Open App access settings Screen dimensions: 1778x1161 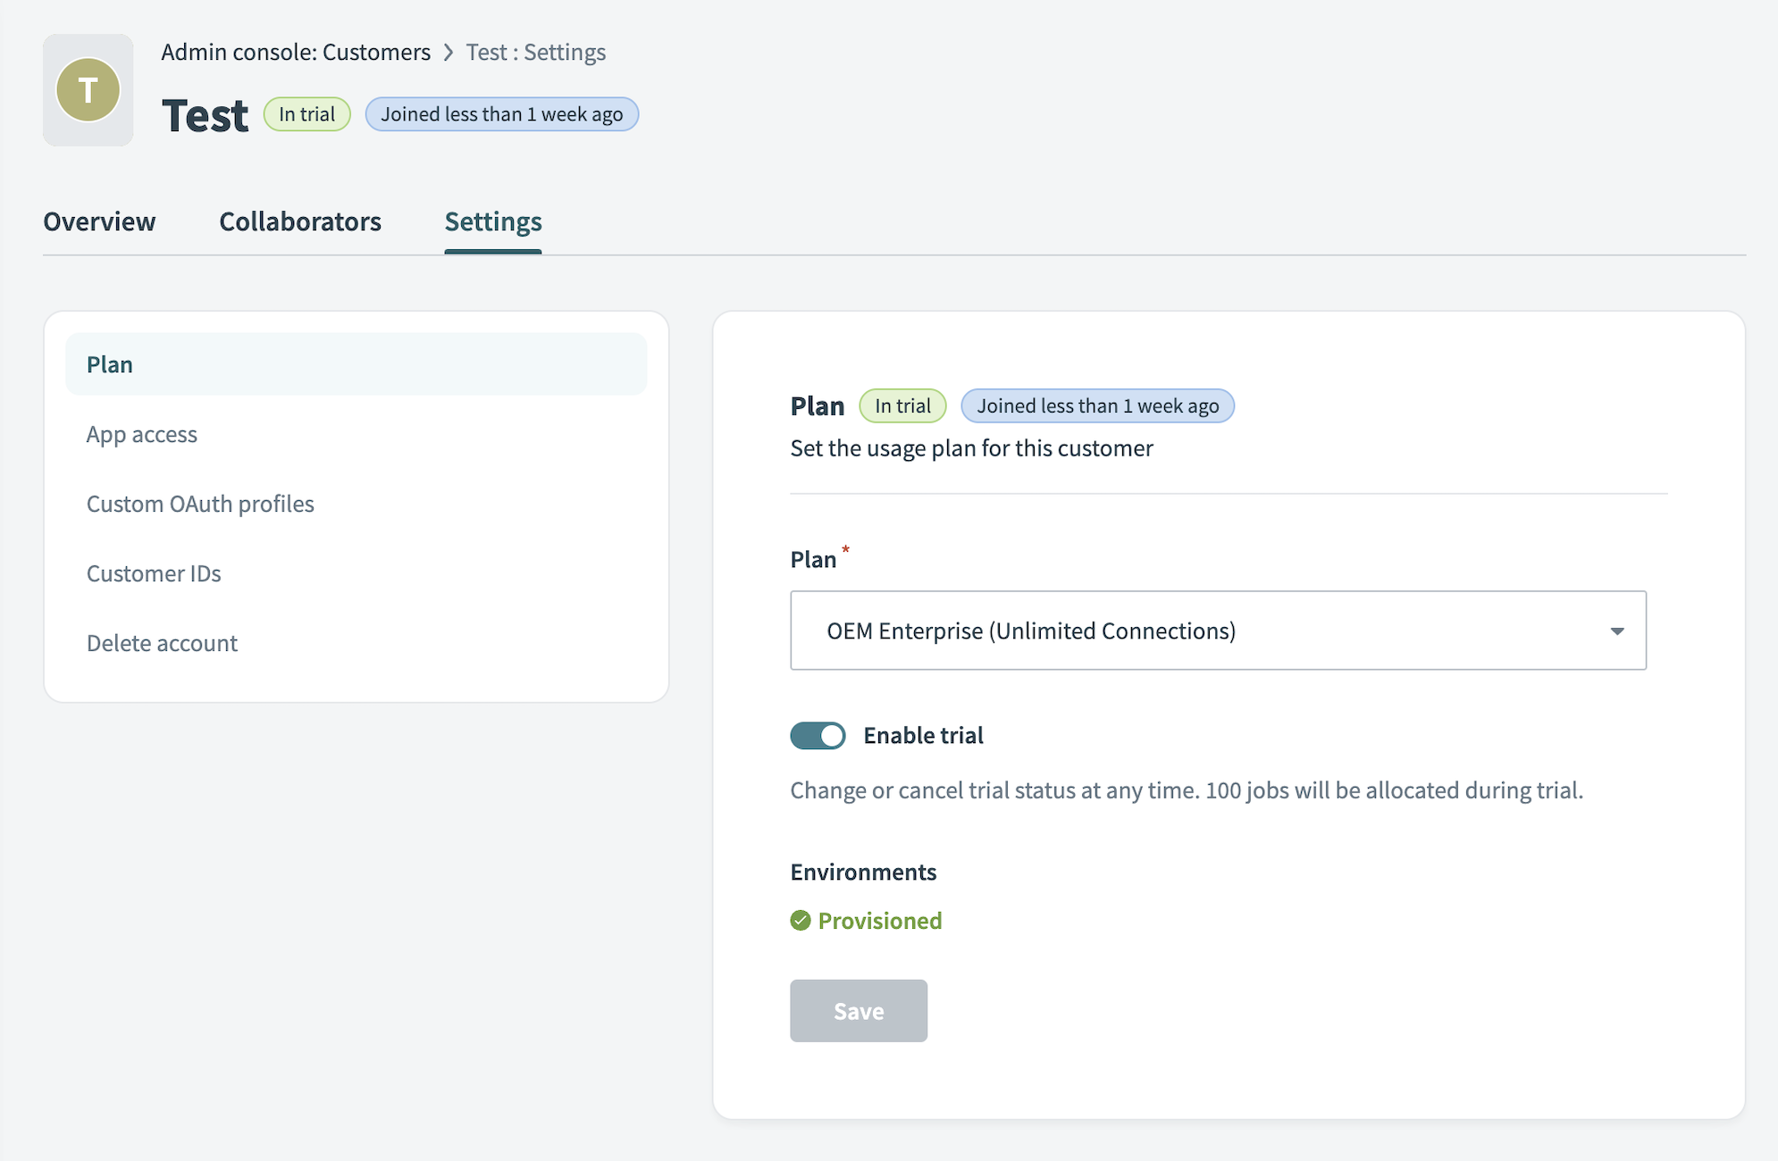[x=141, y=434]
